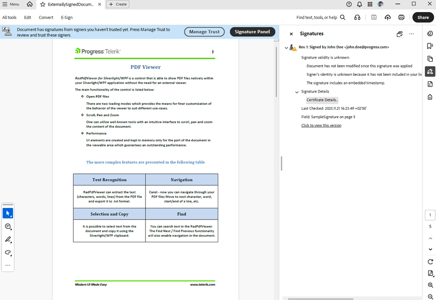Follow the Click to view this version link
The image size is (436, 300).
321,125
